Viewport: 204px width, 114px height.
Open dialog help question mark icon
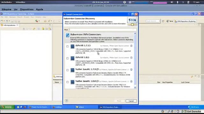67,101
